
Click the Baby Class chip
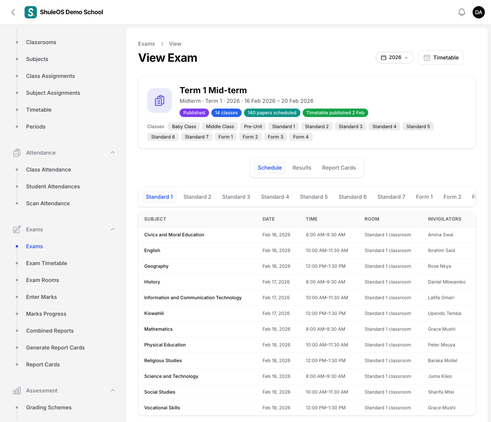[x=184, y=127]
